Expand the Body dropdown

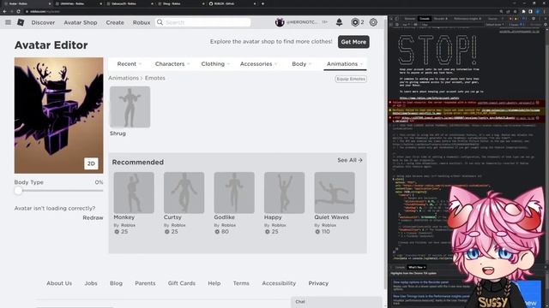(x=301, y=64)
